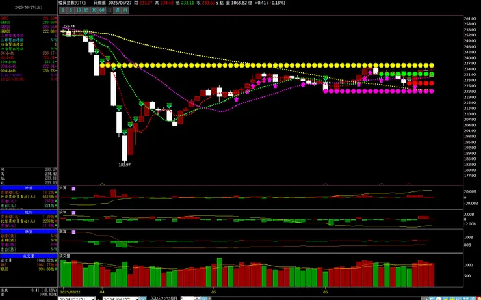This screenshot has width=481, height=300.
Task: Click the 100B label on 融資 axis
Action: pyautogui.click(x=469, y=238)
